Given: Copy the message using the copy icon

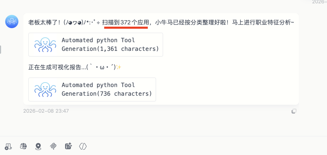Looking at the screenshot, I should (294, 111).
